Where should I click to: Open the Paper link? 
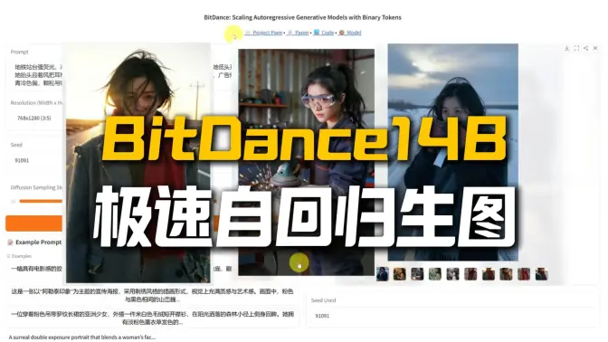tap(299, 33)
